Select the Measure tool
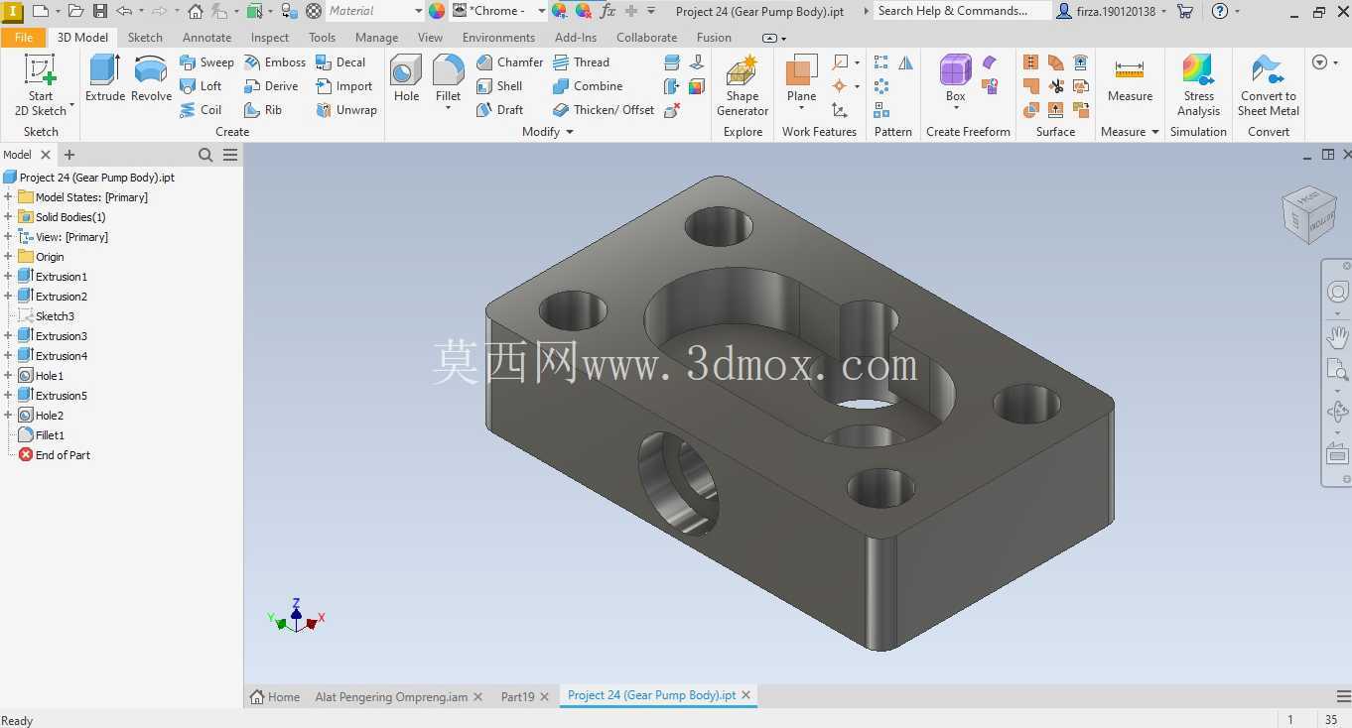The width and height of the screenshot is (1352, 728). (1130, 79)
